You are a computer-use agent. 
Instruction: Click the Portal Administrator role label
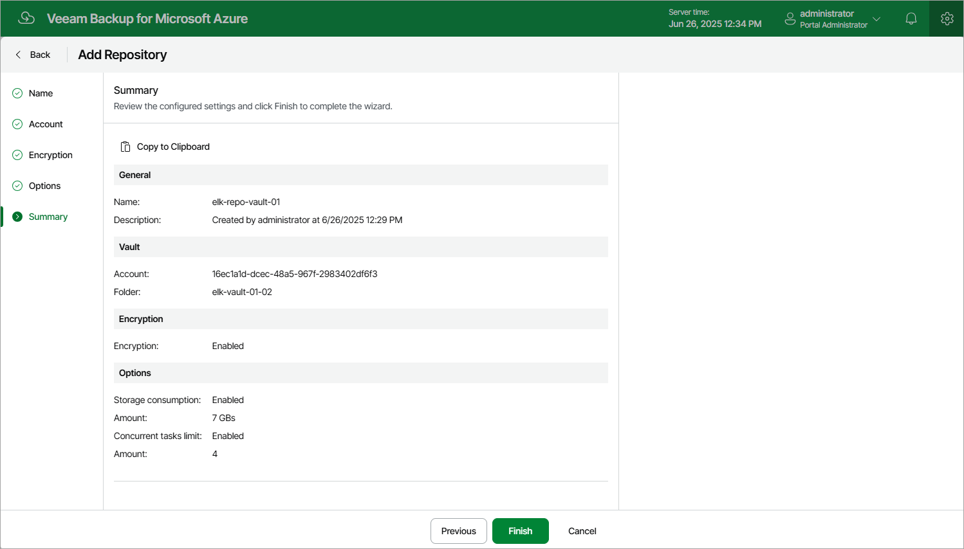tap(833, 25)
